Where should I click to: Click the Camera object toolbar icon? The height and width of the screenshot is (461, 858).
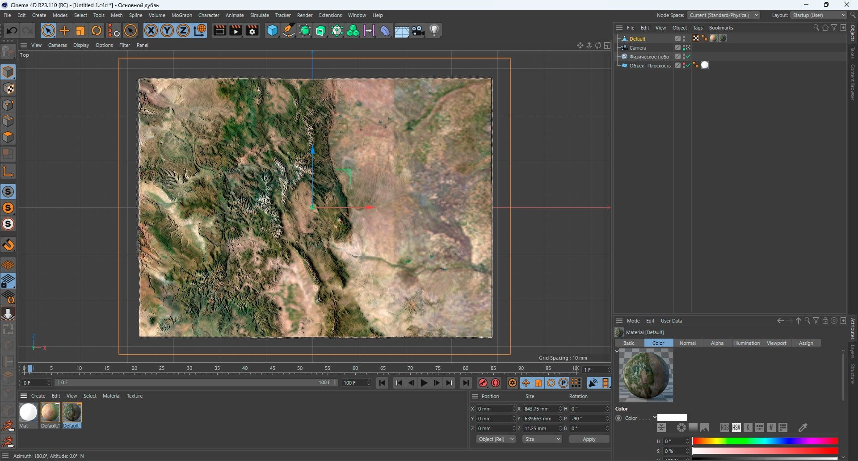418,31
